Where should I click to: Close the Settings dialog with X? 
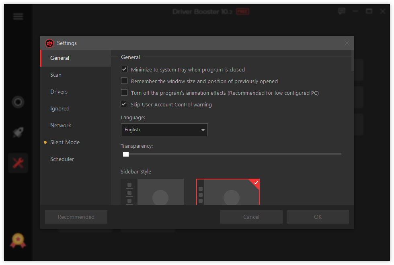[347, 43]
